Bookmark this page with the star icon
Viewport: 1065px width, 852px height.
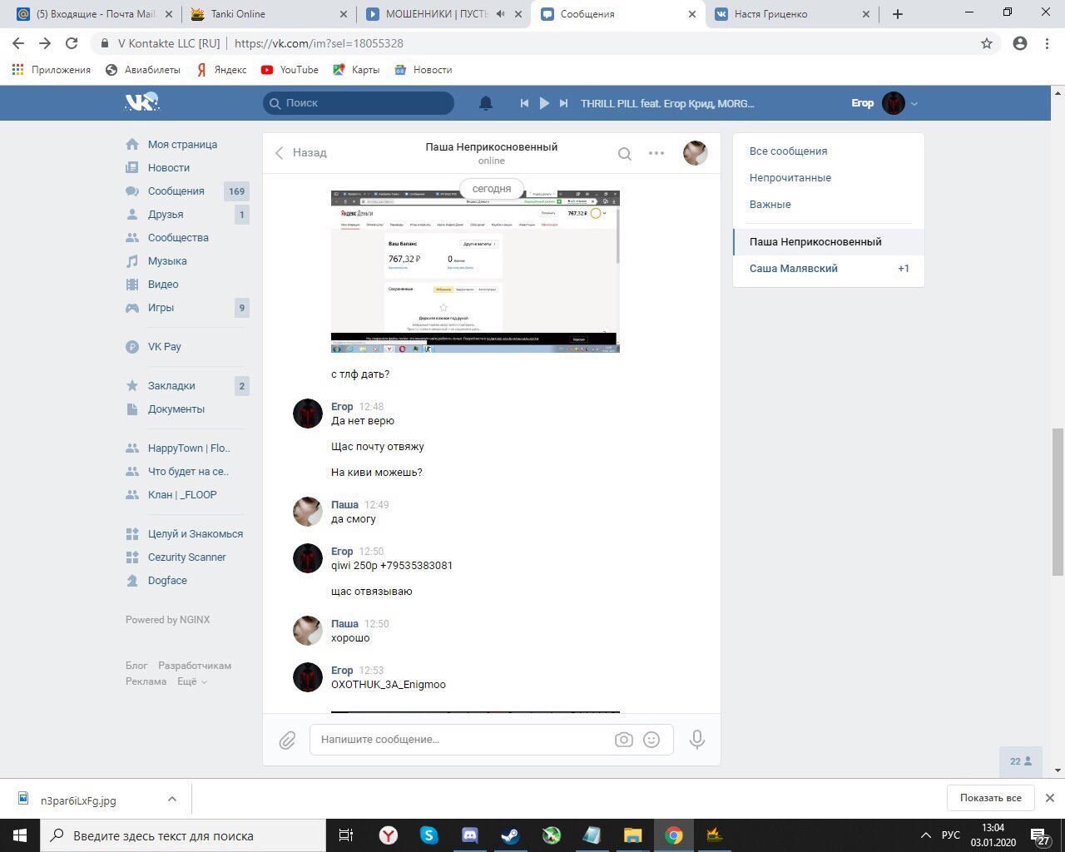click(x=987, y=43)
